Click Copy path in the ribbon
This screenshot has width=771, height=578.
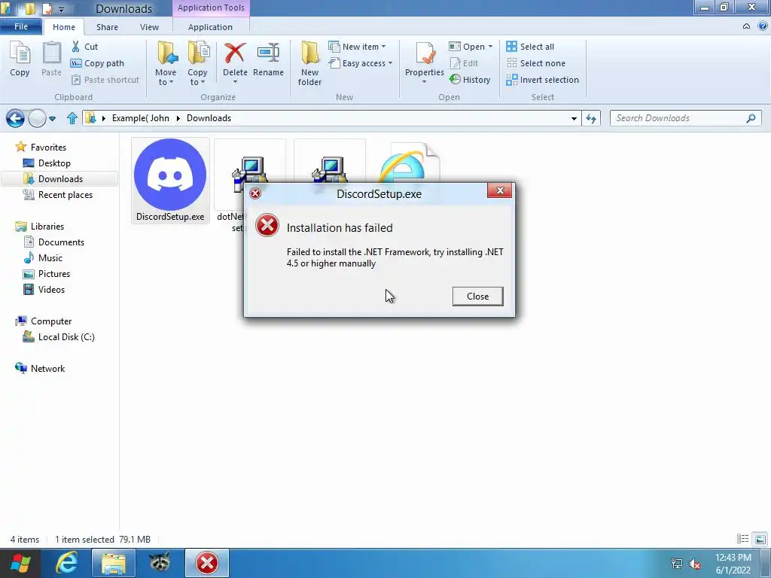click(x=97, y=63)
